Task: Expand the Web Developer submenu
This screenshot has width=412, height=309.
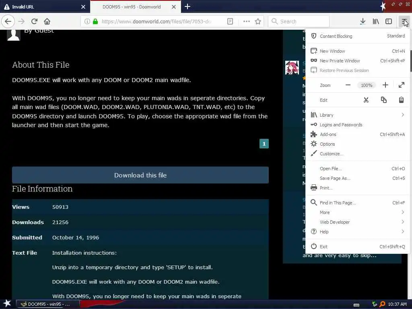Action: tap(358, 222)
